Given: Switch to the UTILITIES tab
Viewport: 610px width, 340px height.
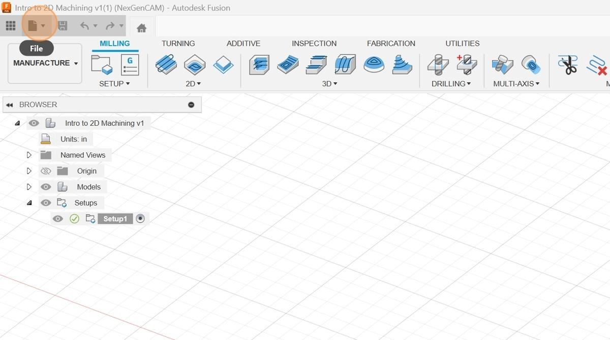Looking at the screenshot, I should click(x=463, y=44).
